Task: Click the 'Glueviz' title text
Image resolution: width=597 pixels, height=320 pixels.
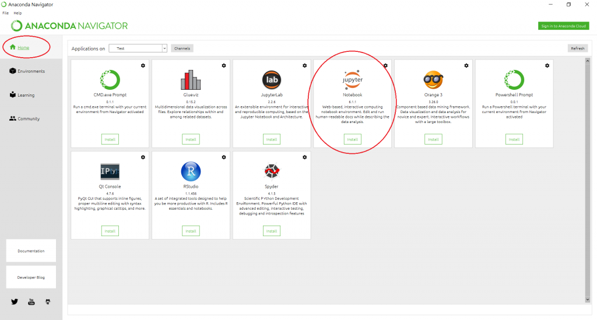Action: tap(191, 95)
